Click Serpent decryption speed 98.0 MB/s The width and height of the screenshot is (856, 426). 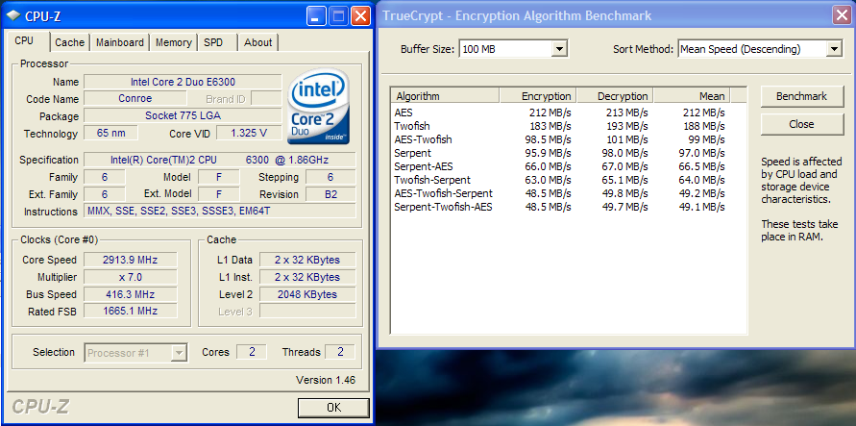625,153
